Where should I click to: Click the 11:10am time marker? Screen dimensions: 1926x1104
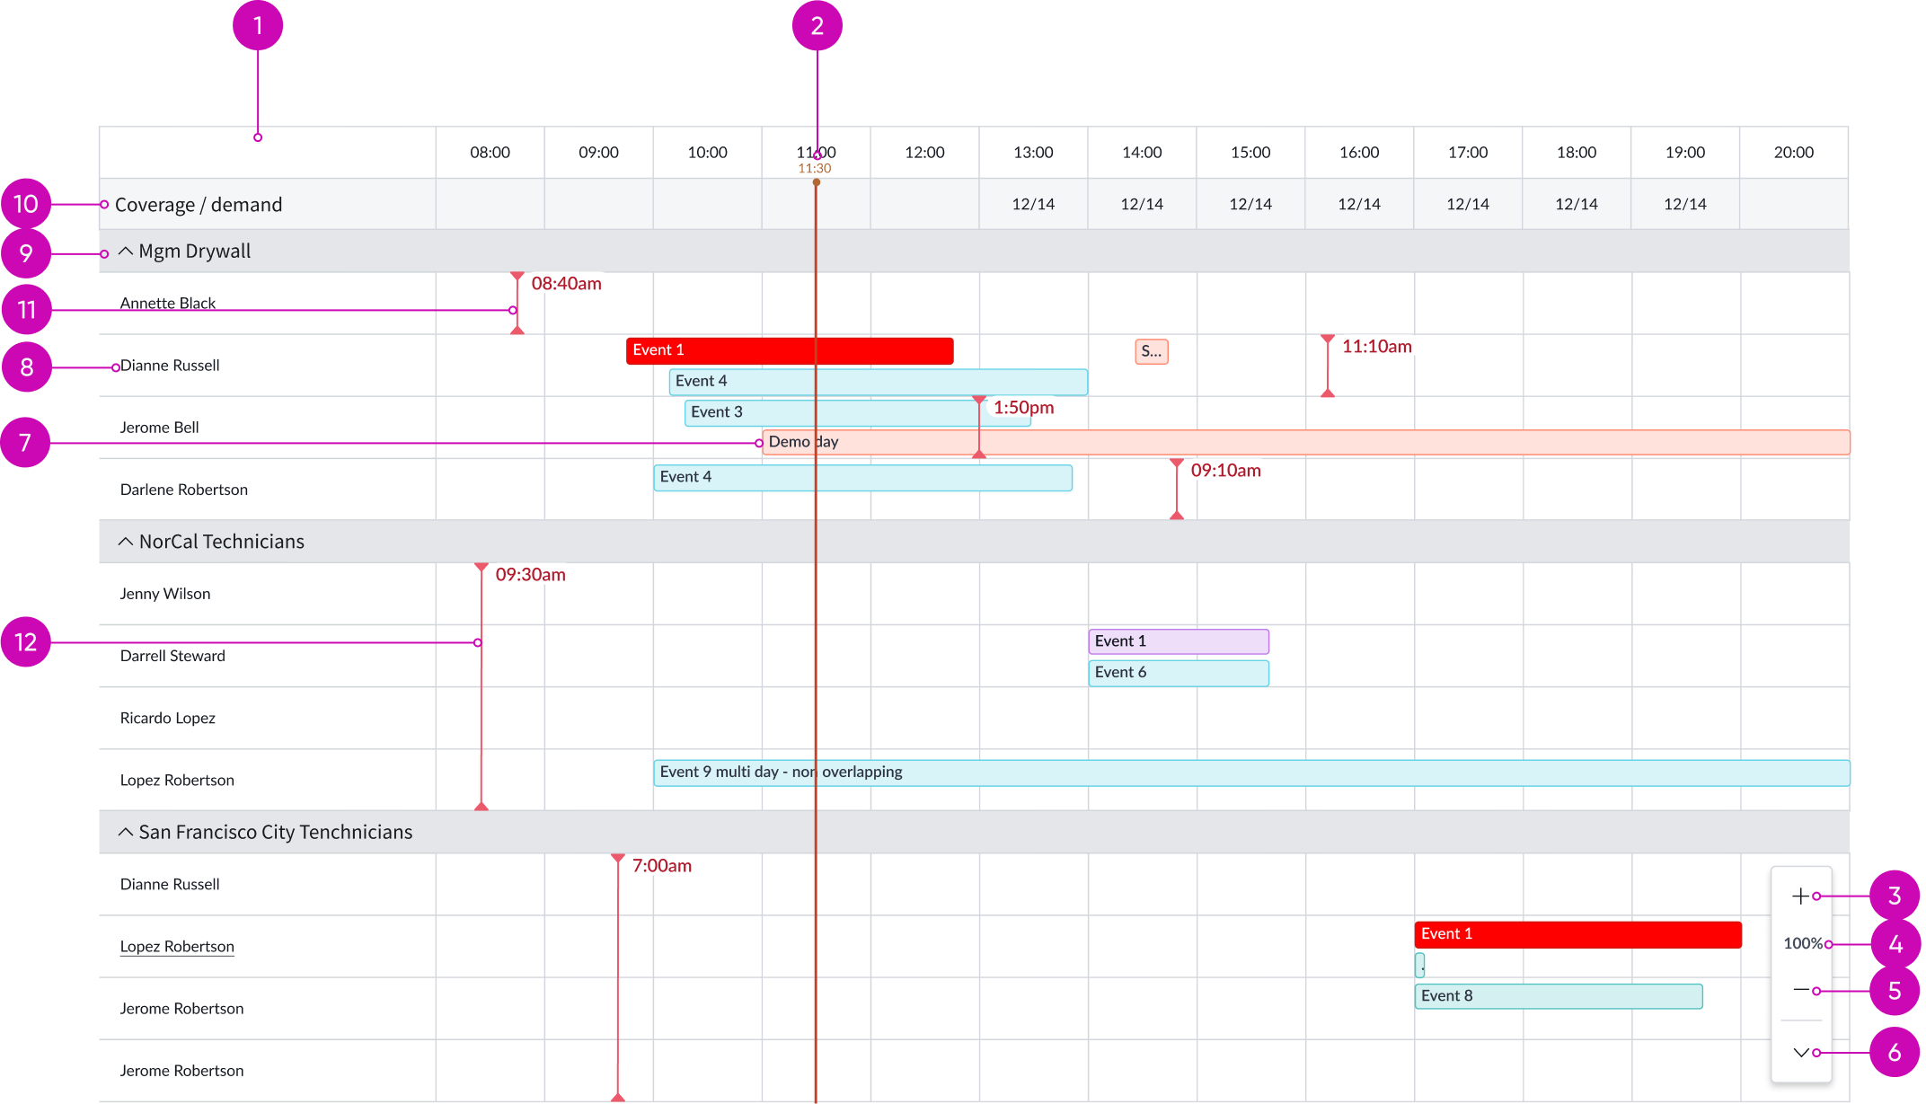[1376, 346]
